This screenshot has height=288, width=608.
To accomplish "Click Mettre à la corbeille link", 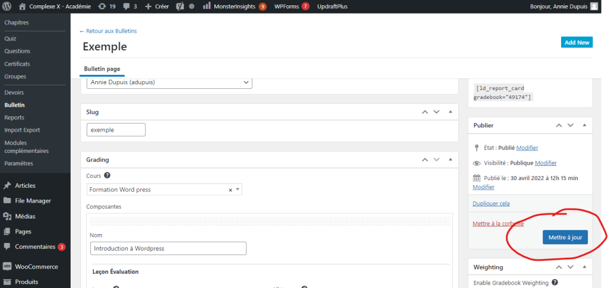I will (498, 223).
